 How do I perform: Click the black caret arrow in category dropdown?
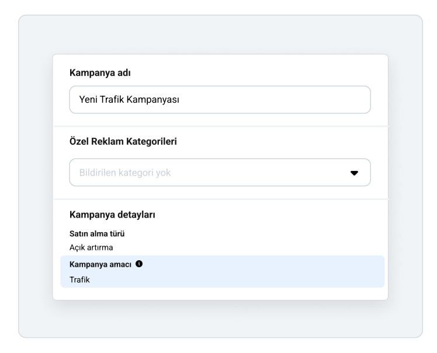[x=354, y=173]
